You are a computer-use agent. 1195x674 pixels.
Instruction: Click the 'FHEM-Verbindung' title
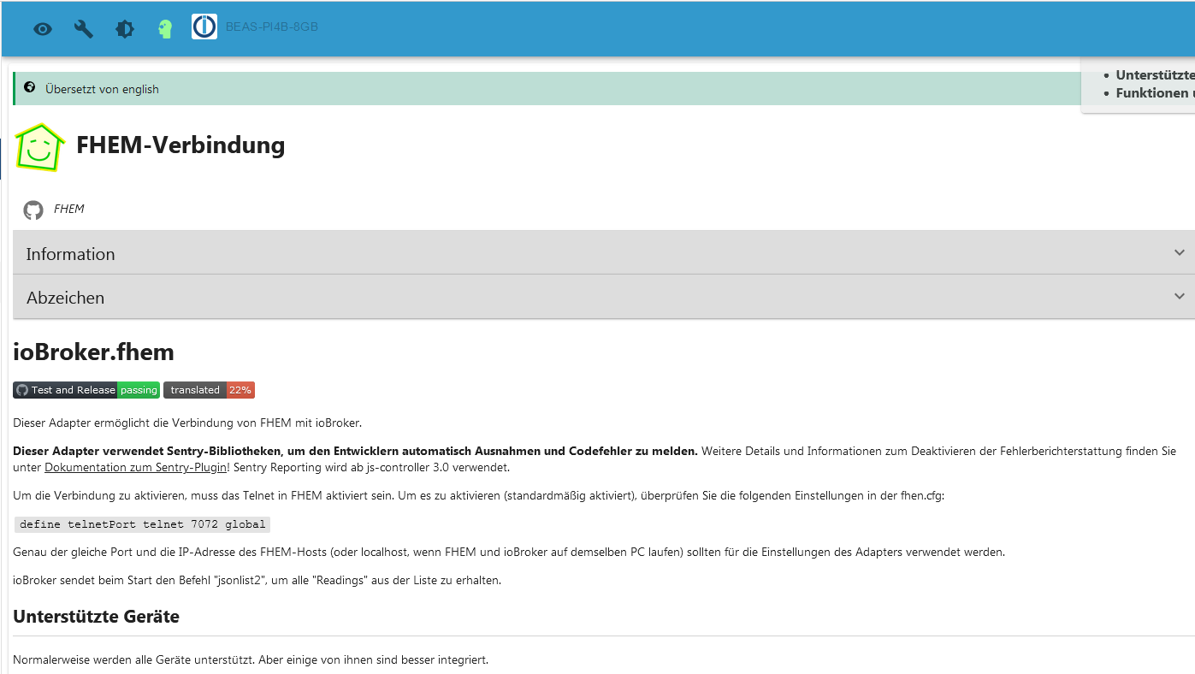tap(180, 145)
